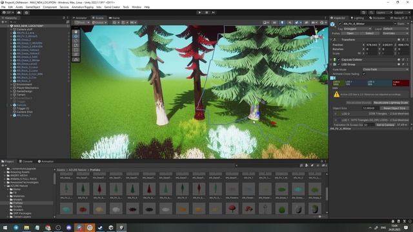
Task: Select the Rotate tool in scene overlay
Action: click(x=76, y=41)
